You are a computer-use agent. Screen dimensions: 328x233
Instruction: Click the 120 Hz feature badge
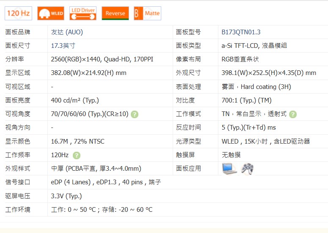18,13
